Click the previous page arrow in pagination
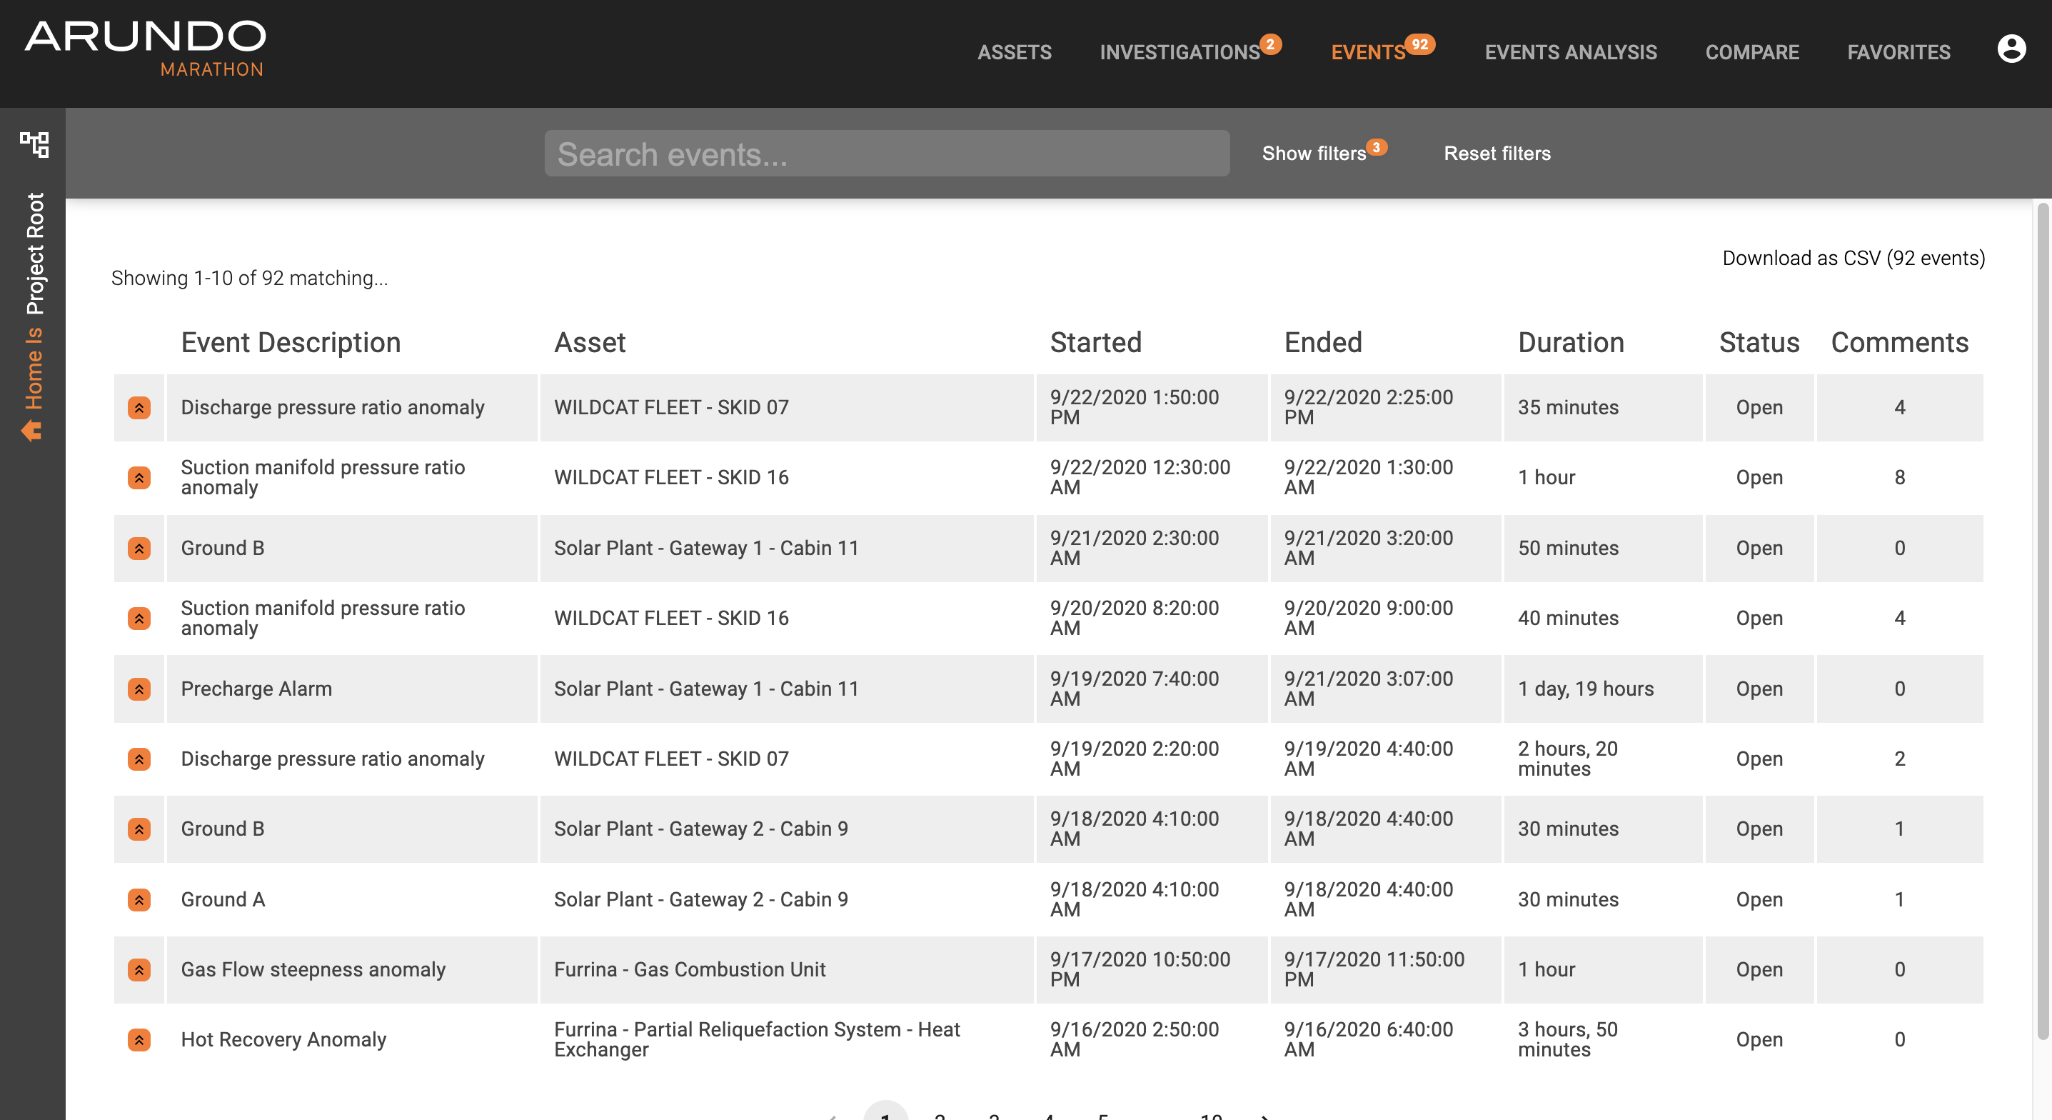This screenshot has width=2052, height=1120. tap(833, 1114)
